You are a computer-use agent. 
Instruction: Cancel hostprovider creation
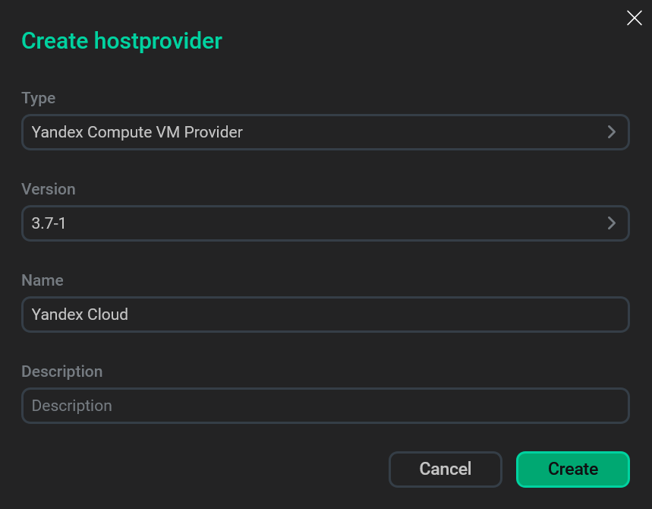pos(446,469)
